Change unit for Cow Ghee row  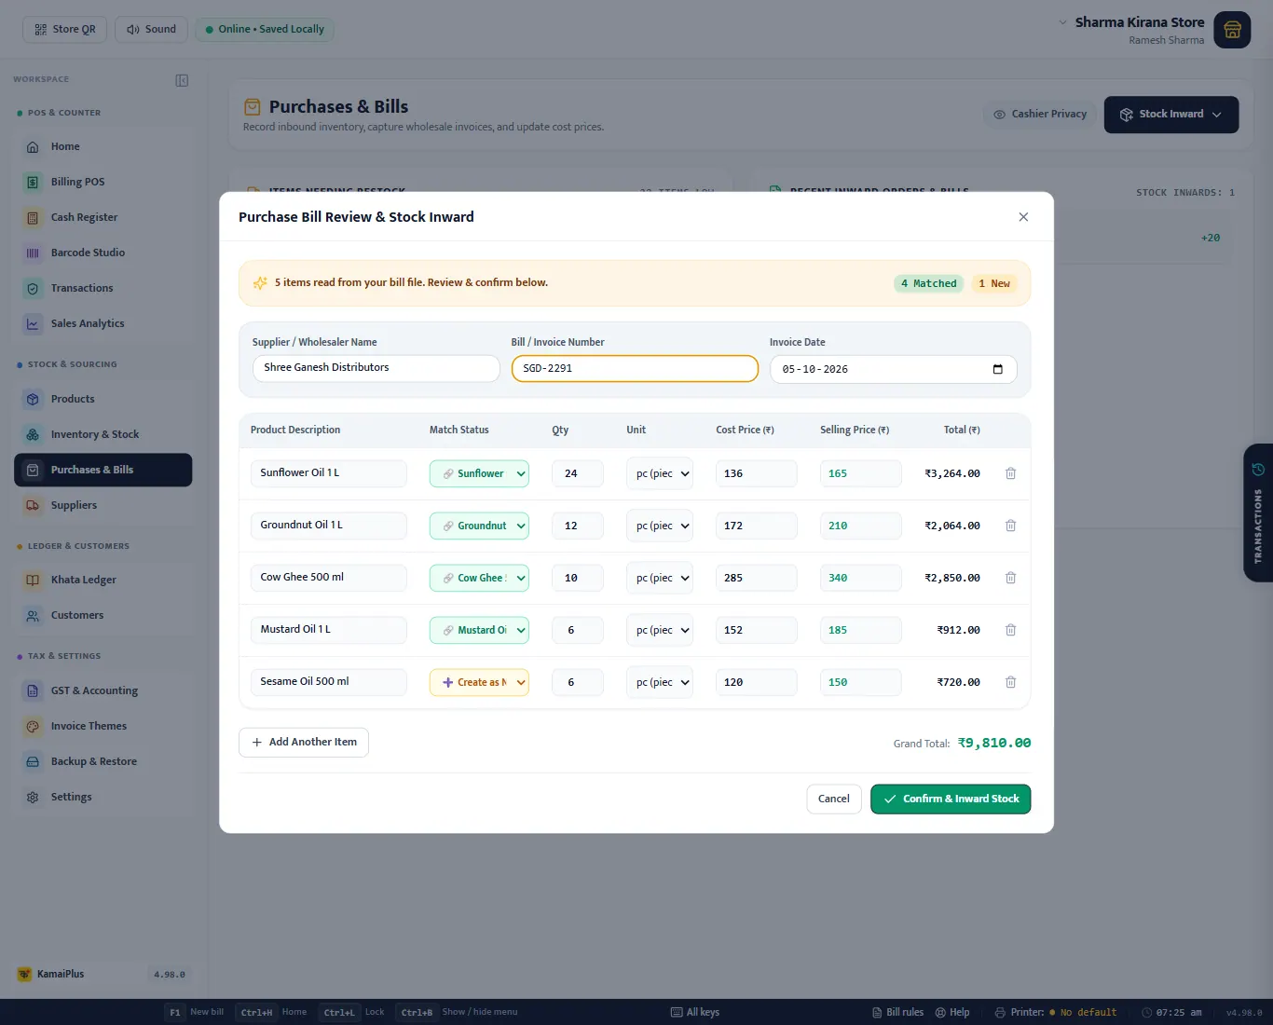click(x=659, y=578)
